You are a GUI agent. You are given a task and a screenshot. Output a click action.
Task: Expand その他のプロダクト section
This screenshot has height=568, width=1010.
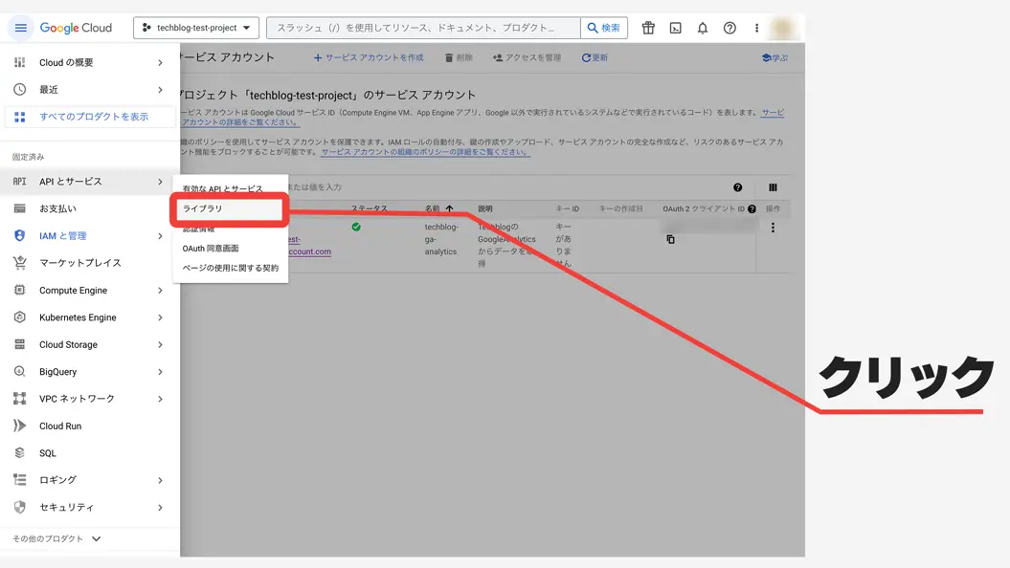(56, 539)
